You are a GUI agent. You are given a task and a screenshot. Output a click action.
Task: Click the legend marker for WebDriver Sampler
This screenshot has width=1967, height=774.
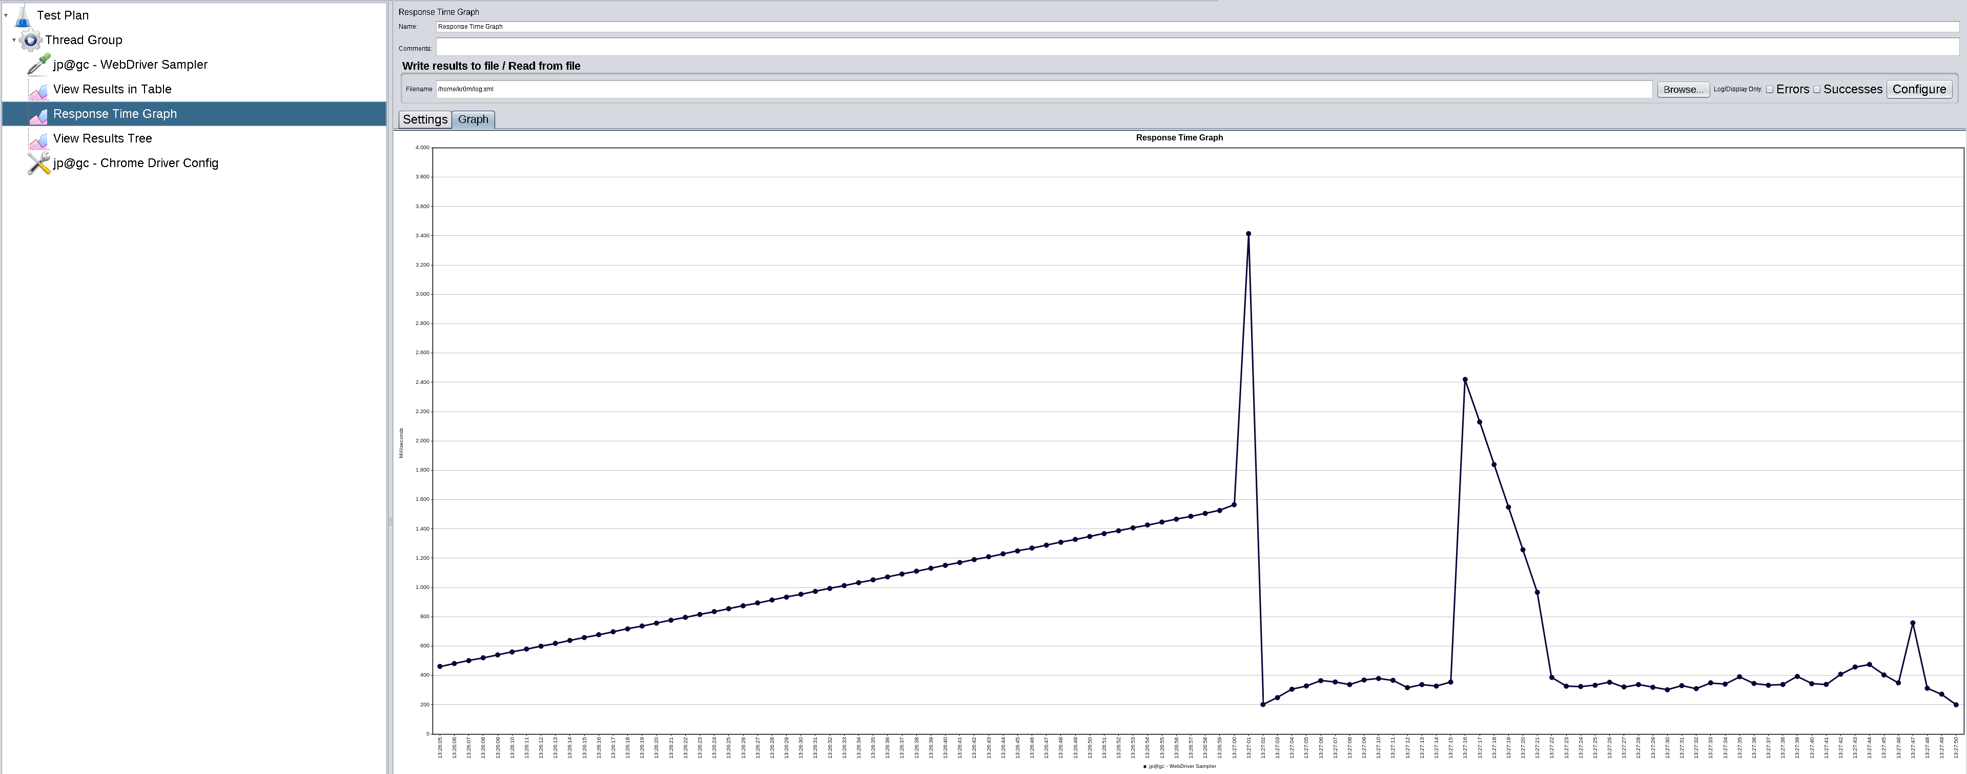pos(1144,766)
